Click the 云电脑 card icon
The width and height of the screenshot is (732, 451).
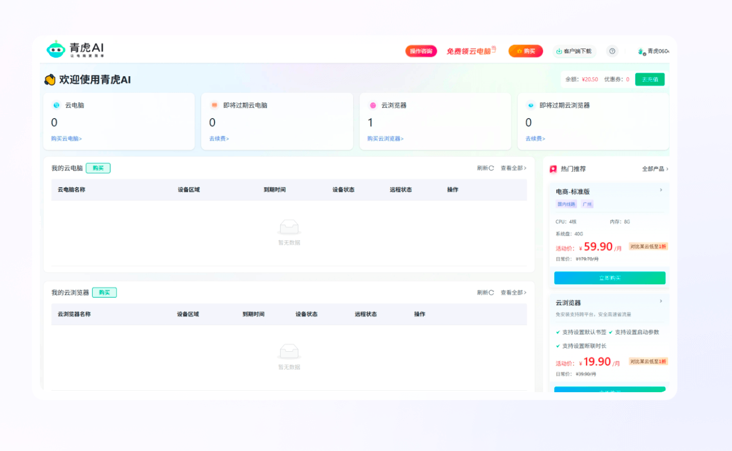56,105
